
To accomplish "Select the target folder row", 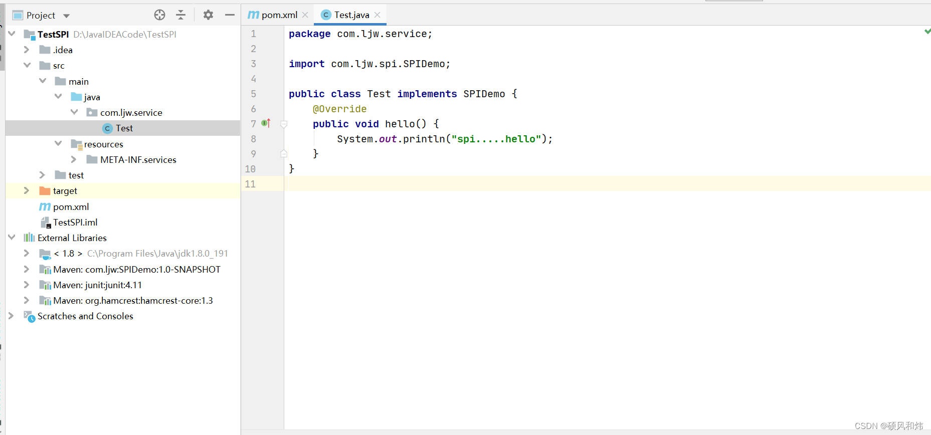I will coord(123,190).
